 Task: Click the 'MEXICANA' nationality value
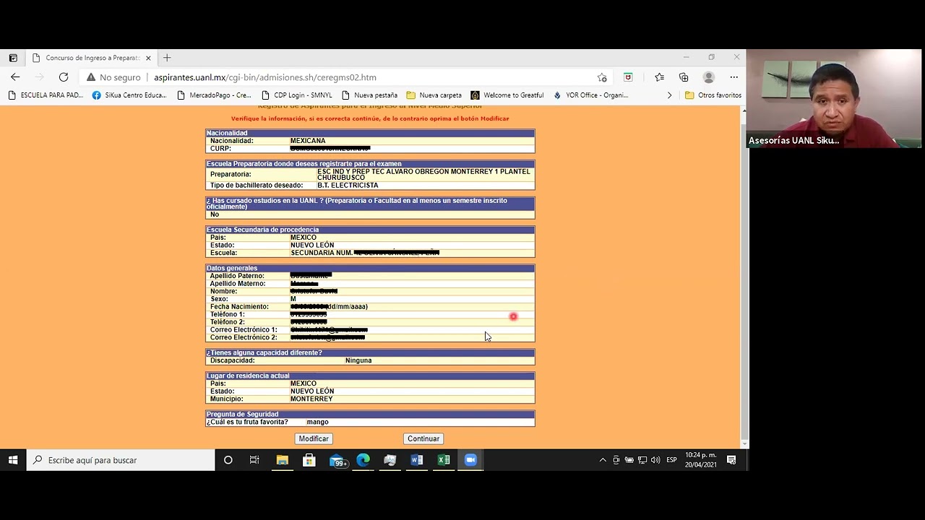[308, 141]
